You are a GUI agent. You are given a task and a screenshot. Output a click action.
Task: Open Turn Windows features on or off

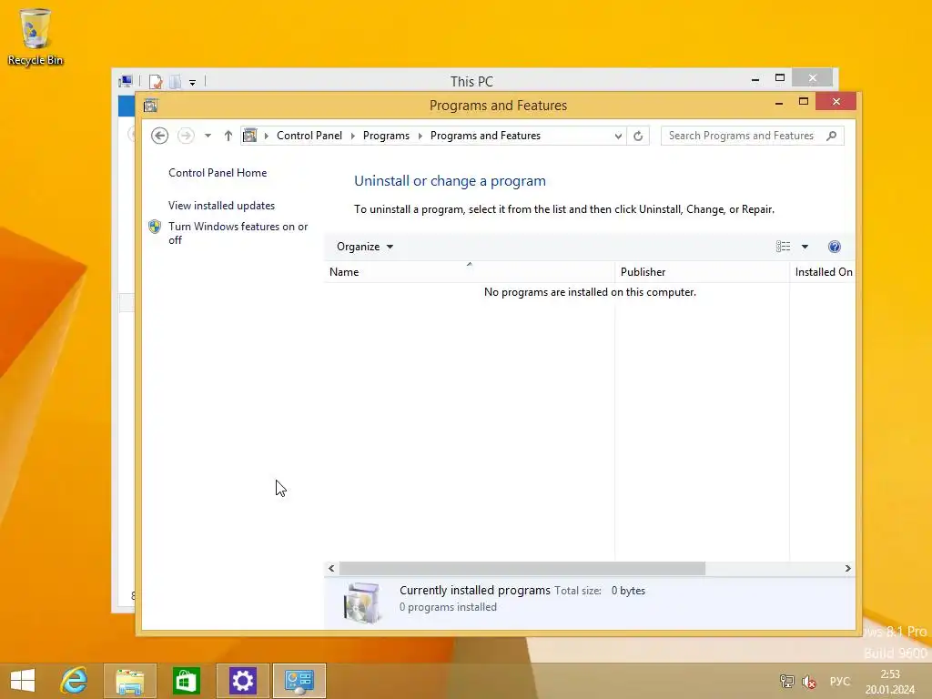click(238, 233)
